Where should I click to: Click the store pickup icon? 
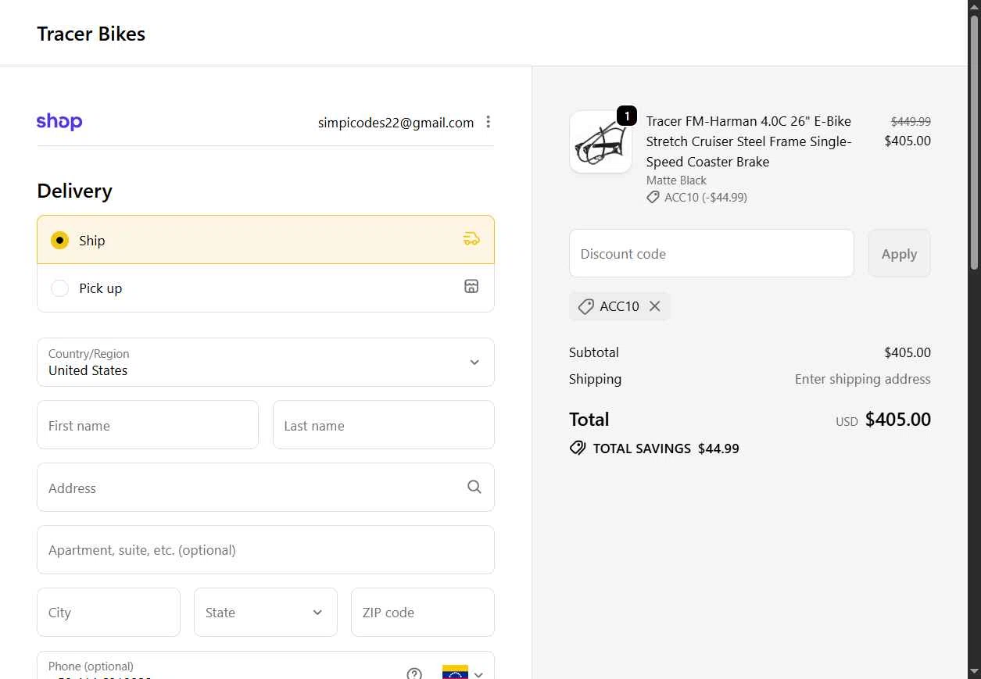point(471,286)
